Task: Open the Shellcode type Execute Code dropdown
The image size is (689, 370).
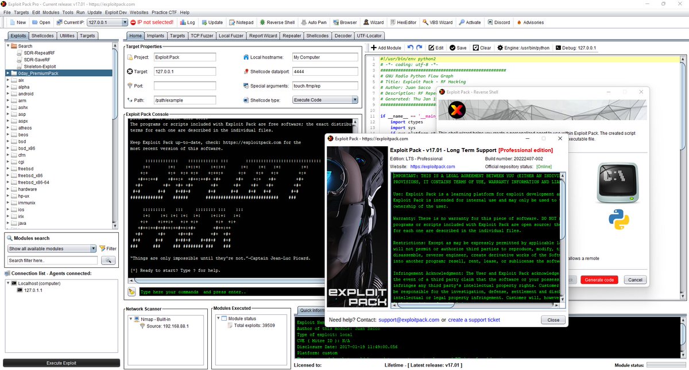Action: (326, 100)
